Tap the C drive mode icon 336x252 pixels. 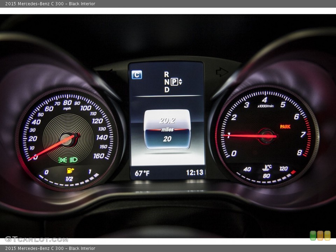tap(137, 75)
